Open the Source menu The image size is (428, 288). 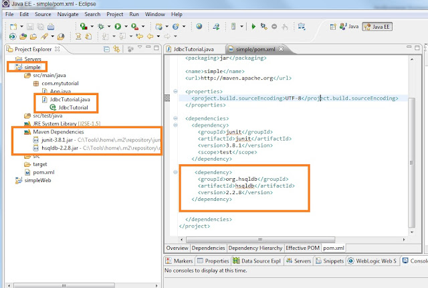(43, 14)
